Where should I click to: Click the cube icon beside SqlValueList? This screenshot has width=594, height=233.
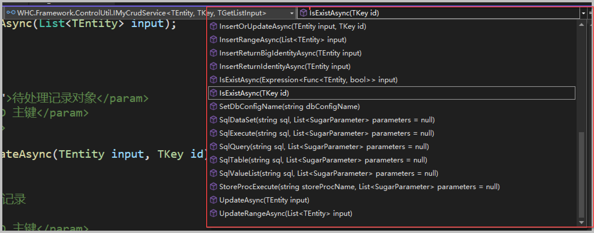(x=213, y=173)
